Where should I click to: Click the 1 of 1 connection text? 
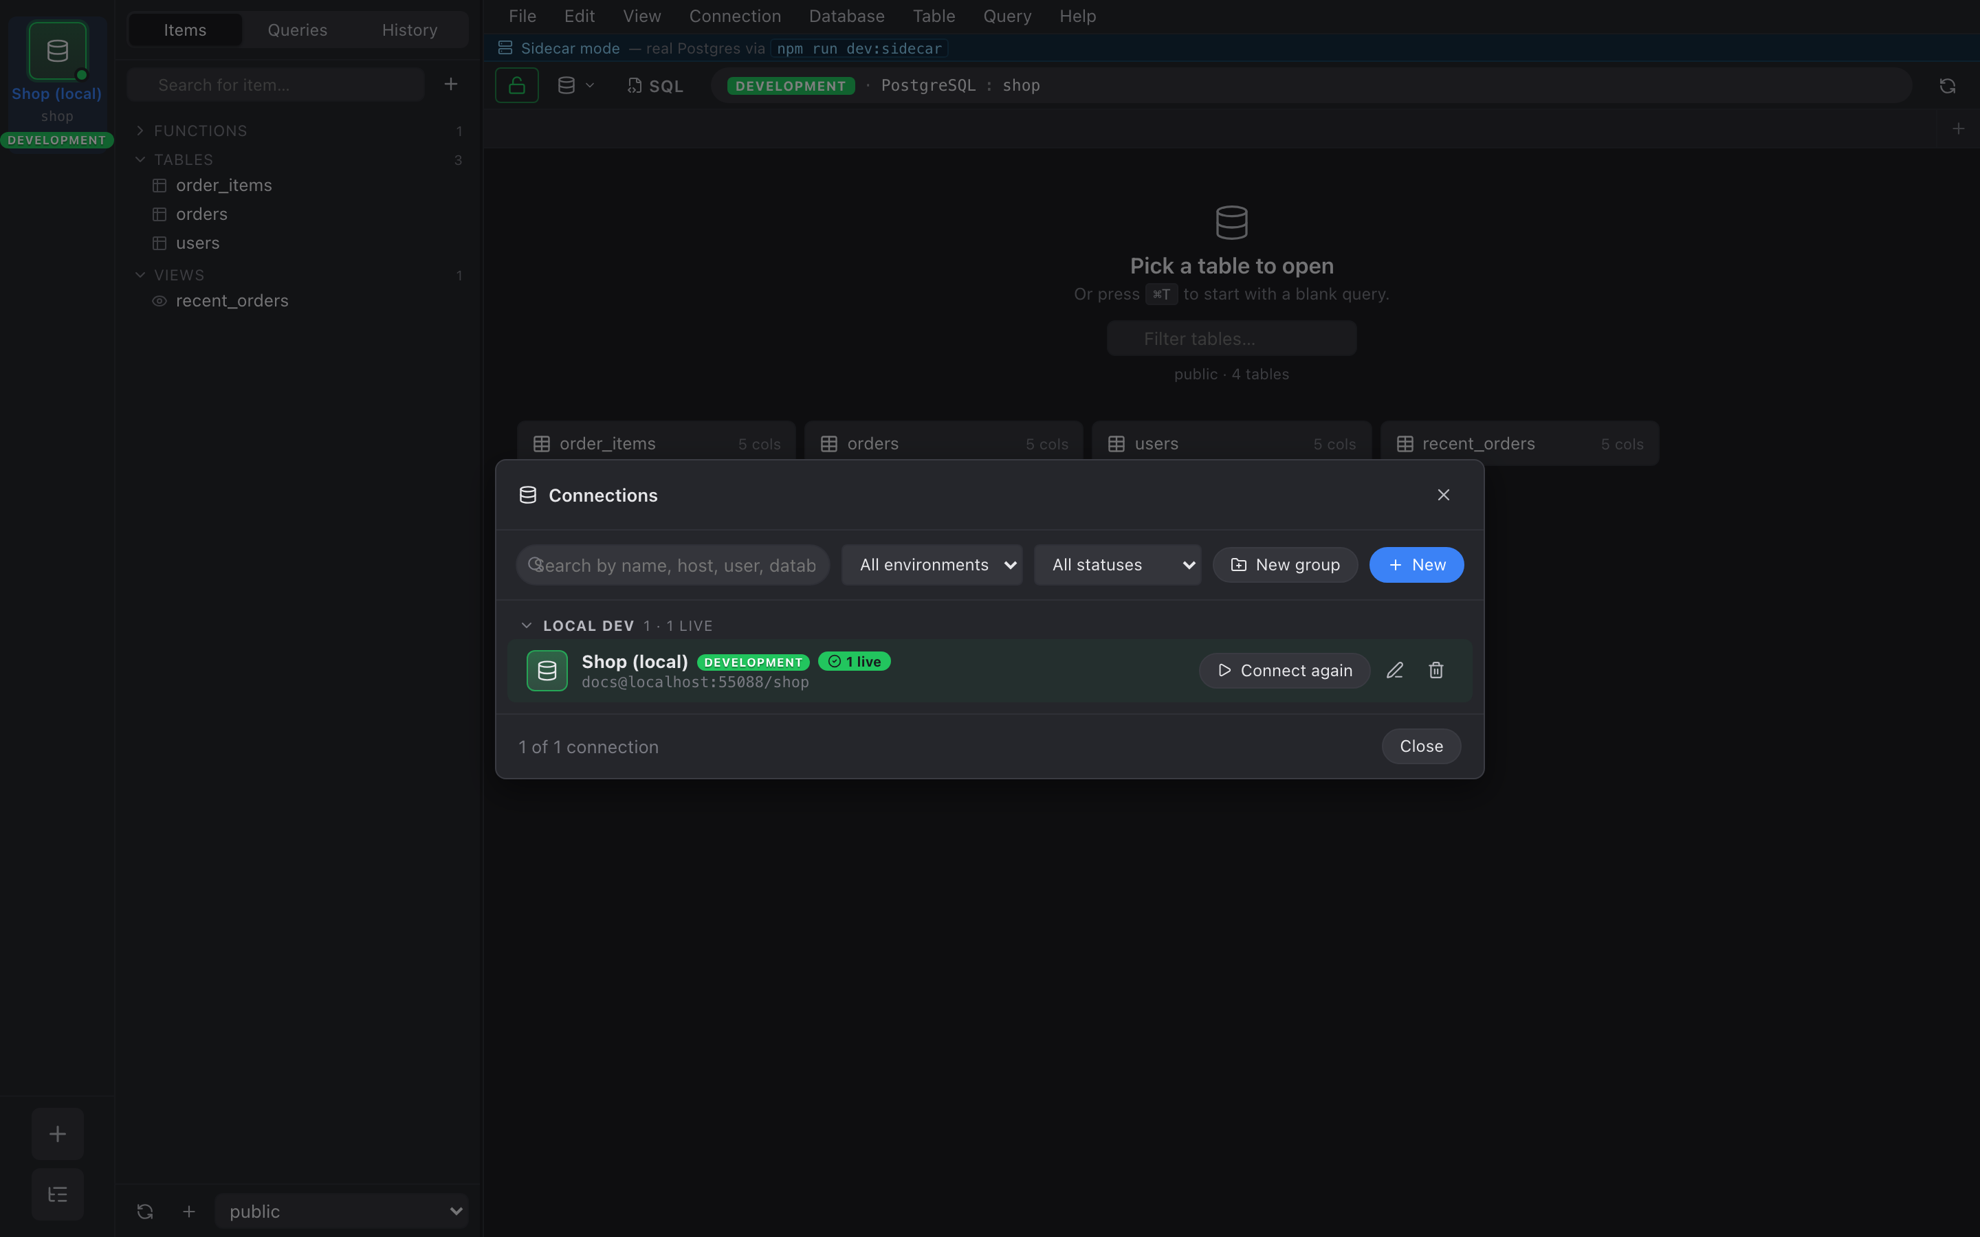[588, 747]
